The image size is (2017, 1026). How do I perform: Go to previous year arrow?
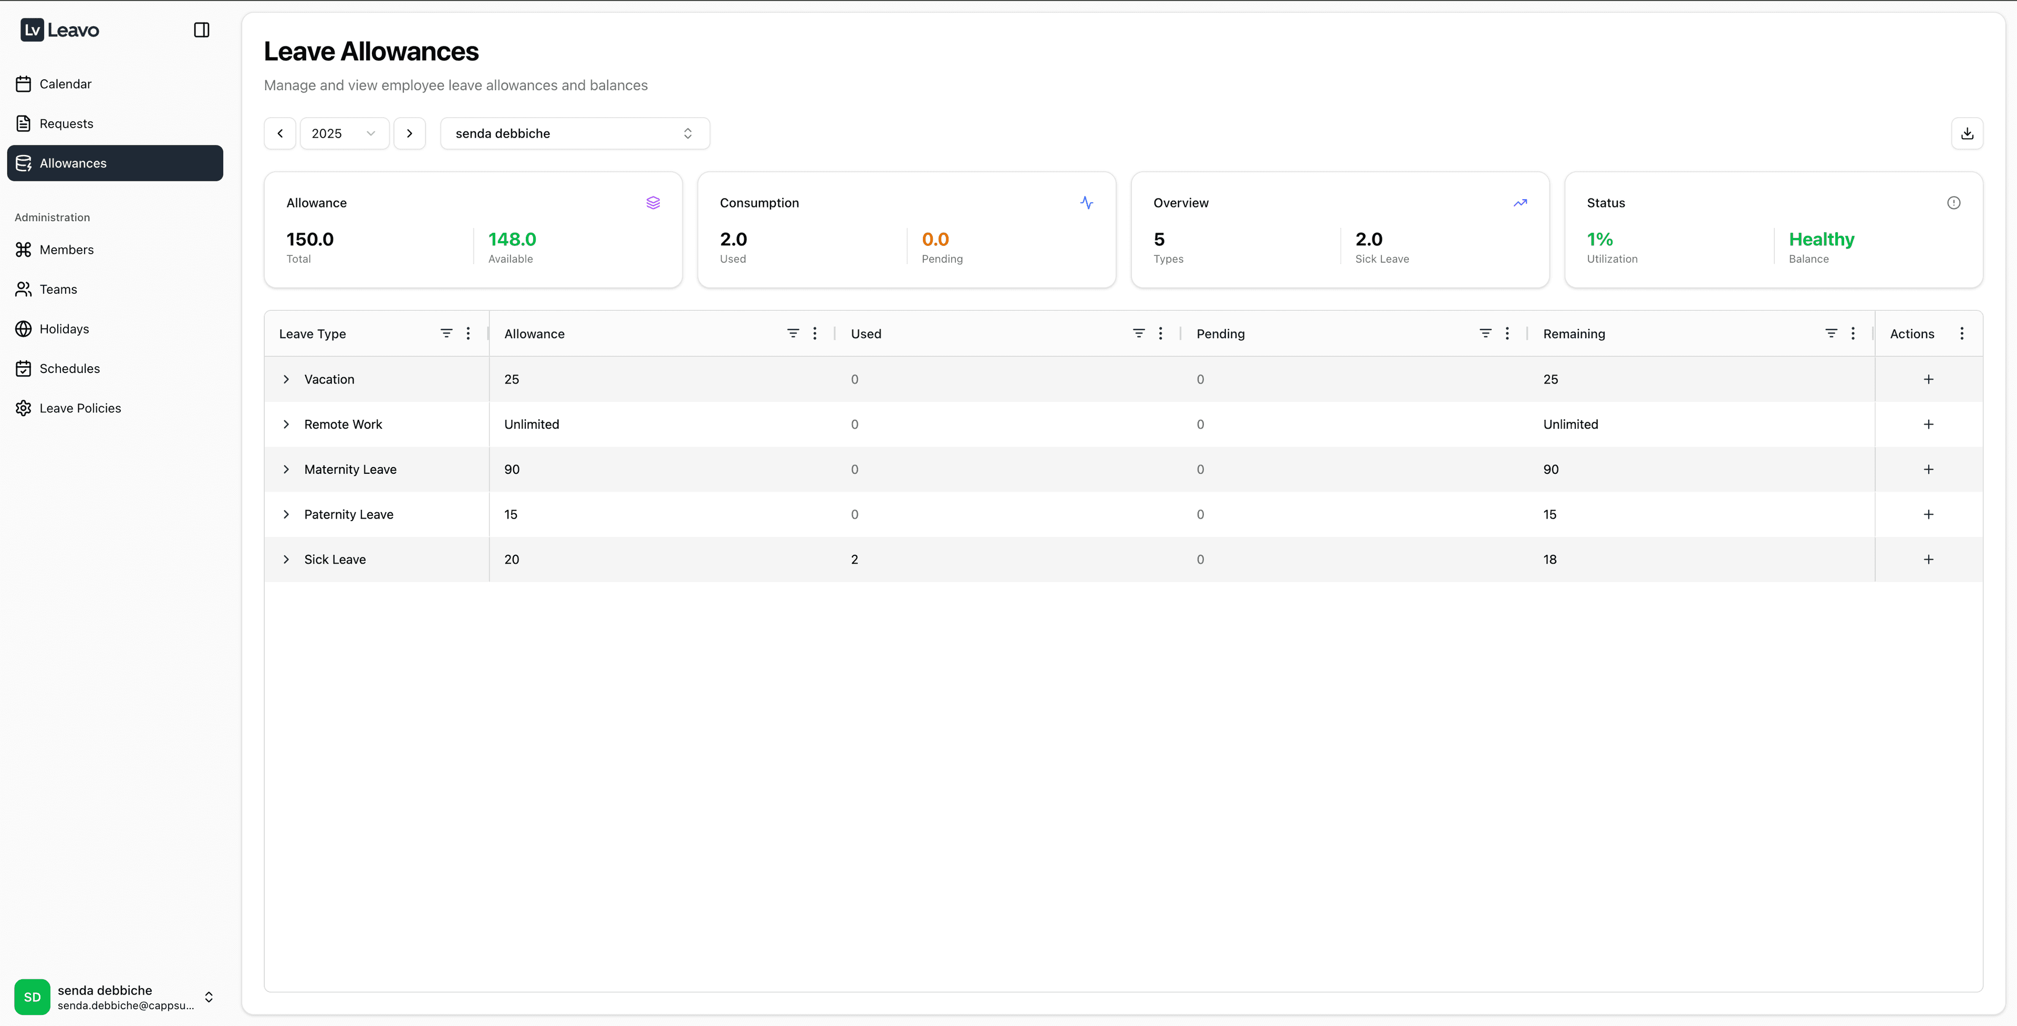click(x=279, y=133)
